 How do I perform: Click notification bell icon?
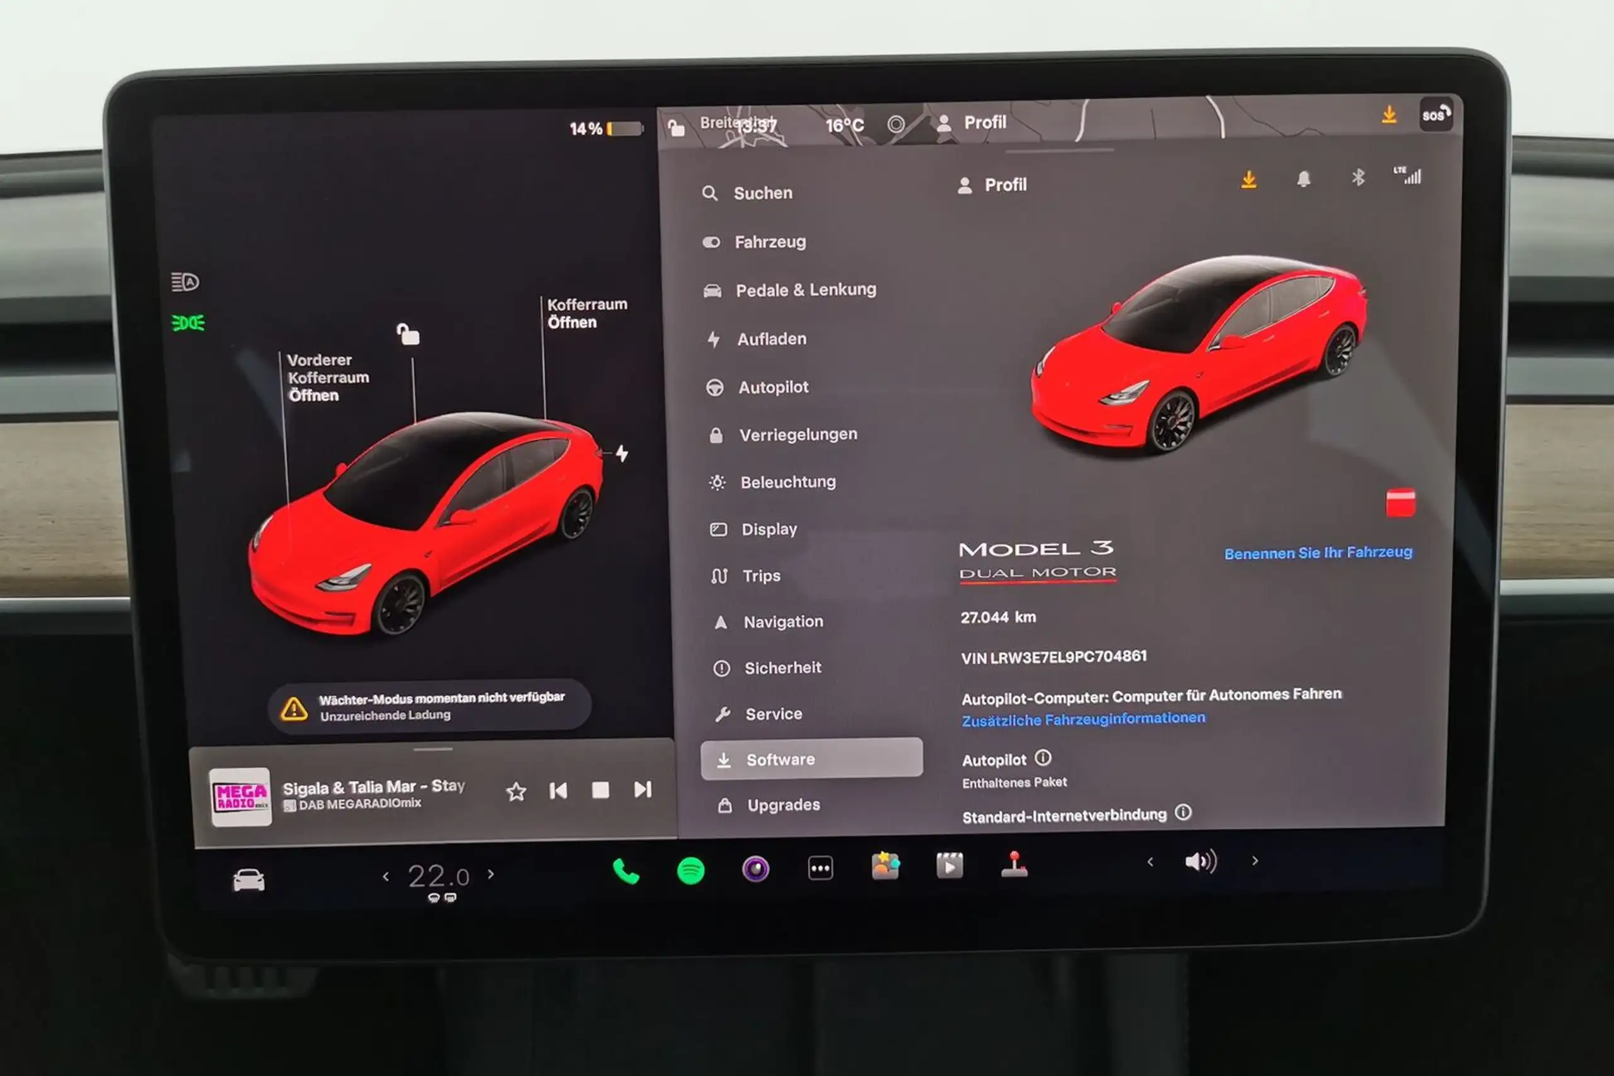(1304, 183)
